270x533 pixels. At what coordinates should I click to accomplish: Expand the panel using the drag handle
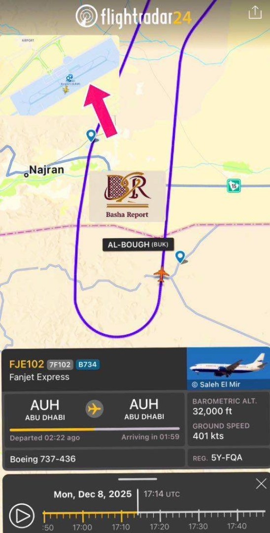click(x=138, y=479)
